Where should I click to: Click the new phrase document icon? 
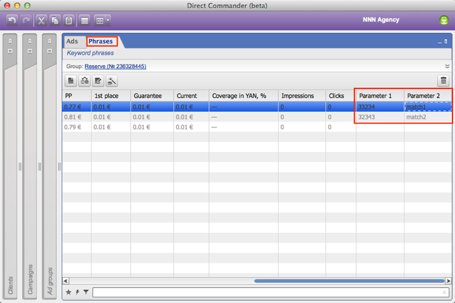click(71, 81)
